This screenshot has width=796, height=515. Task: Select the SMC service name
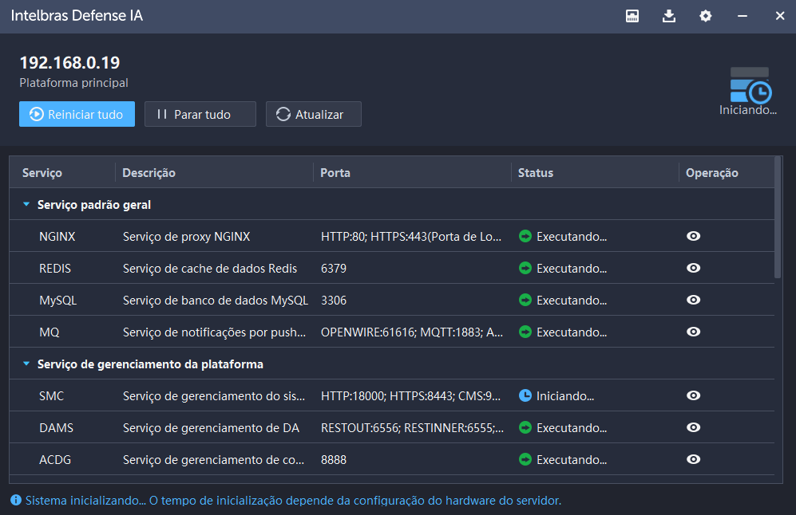click(x=51, y=396)
